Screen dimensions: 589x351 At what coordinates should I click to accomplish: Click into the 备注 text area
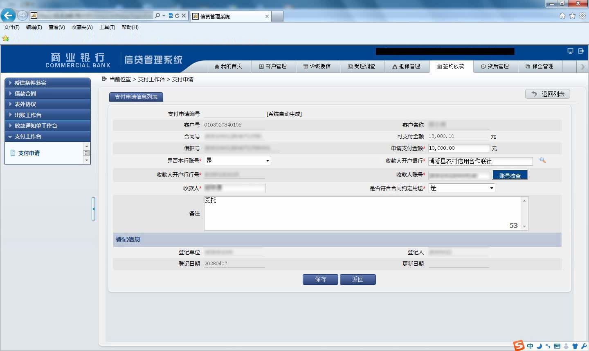pyautogui.click(x=363, y=213)
